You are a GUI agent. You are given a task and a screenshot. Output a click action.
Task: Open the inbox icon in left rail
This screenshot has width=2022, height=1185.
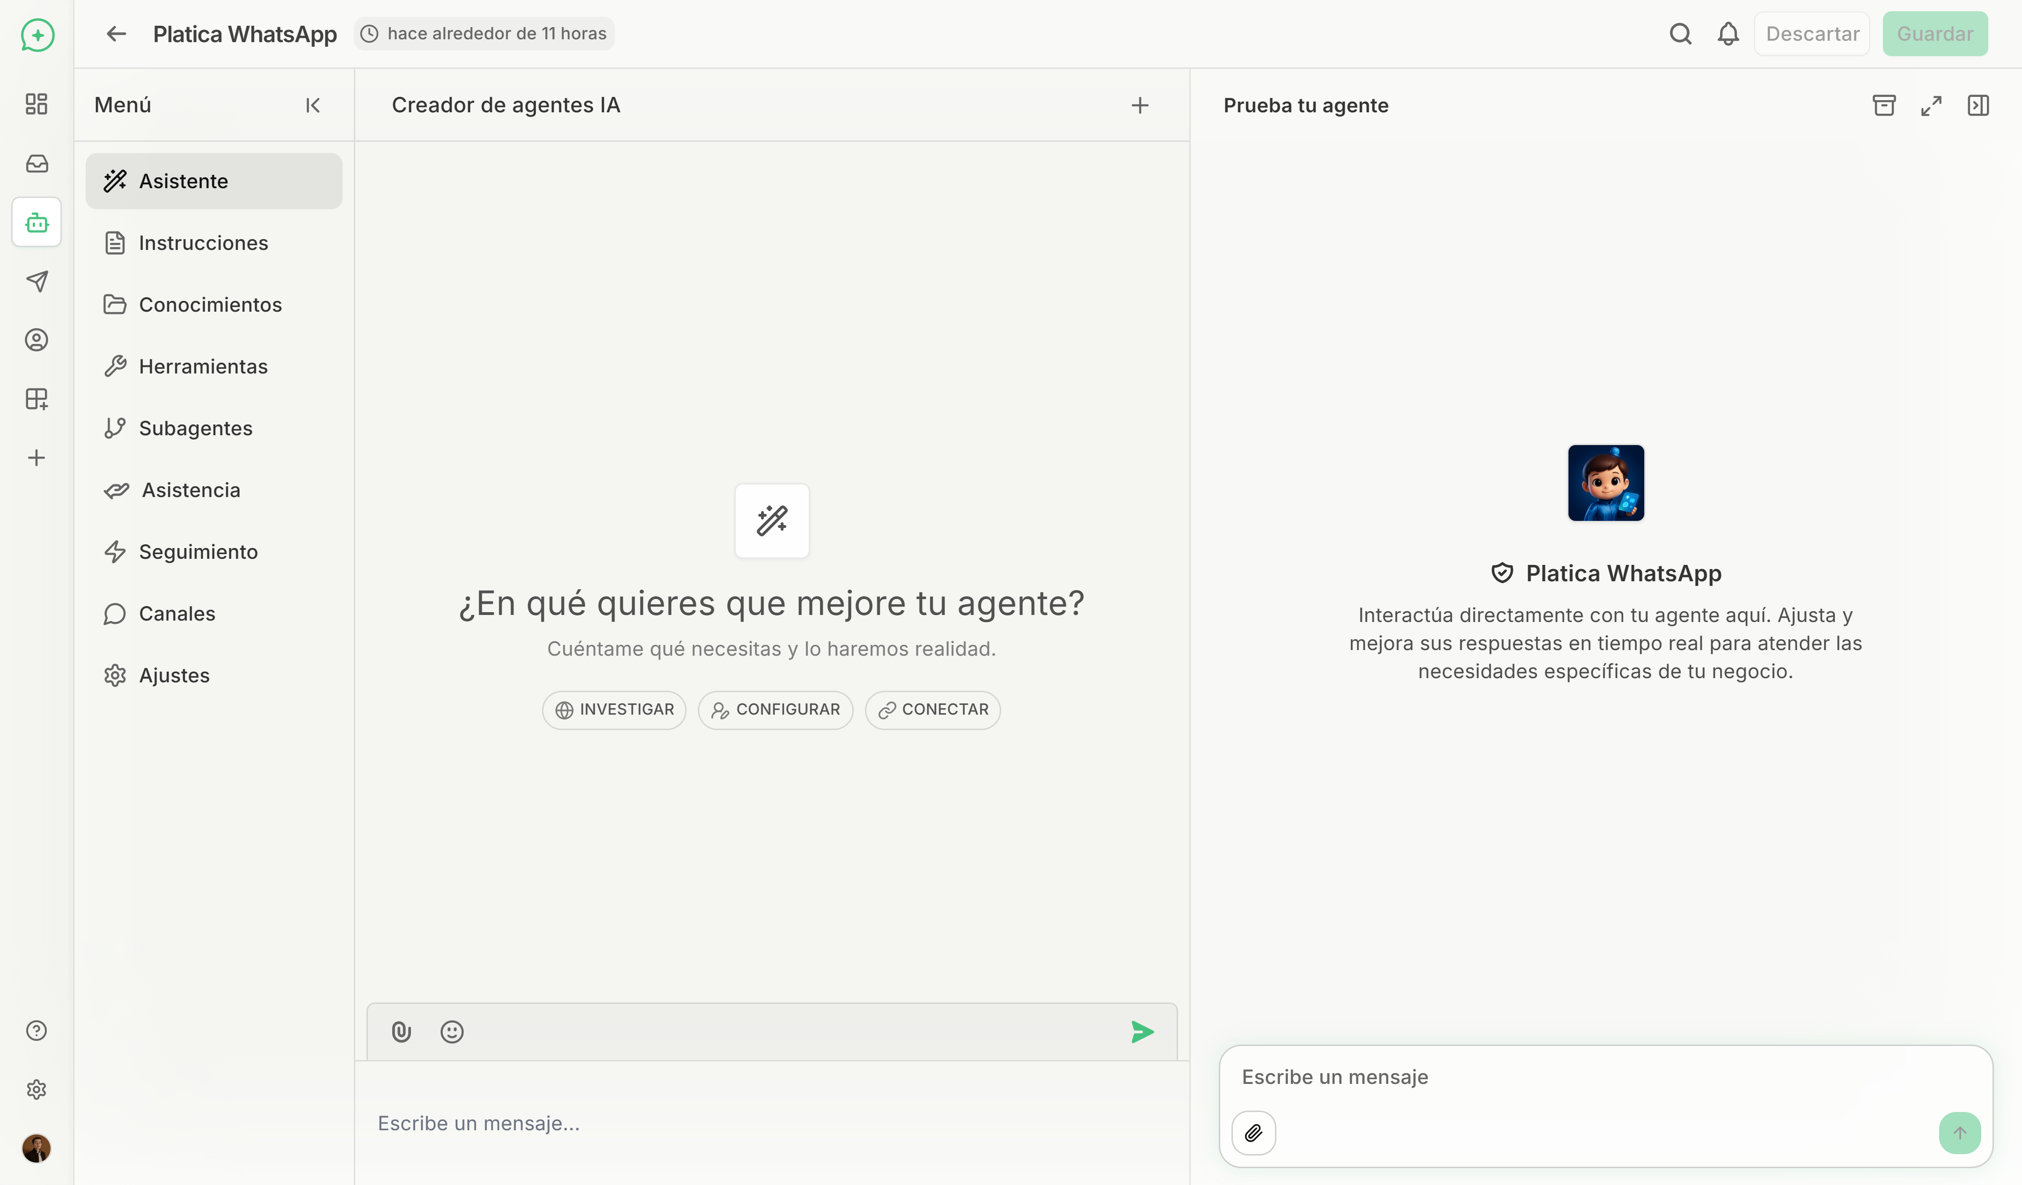pyautogui.click(x=37, y=163)
